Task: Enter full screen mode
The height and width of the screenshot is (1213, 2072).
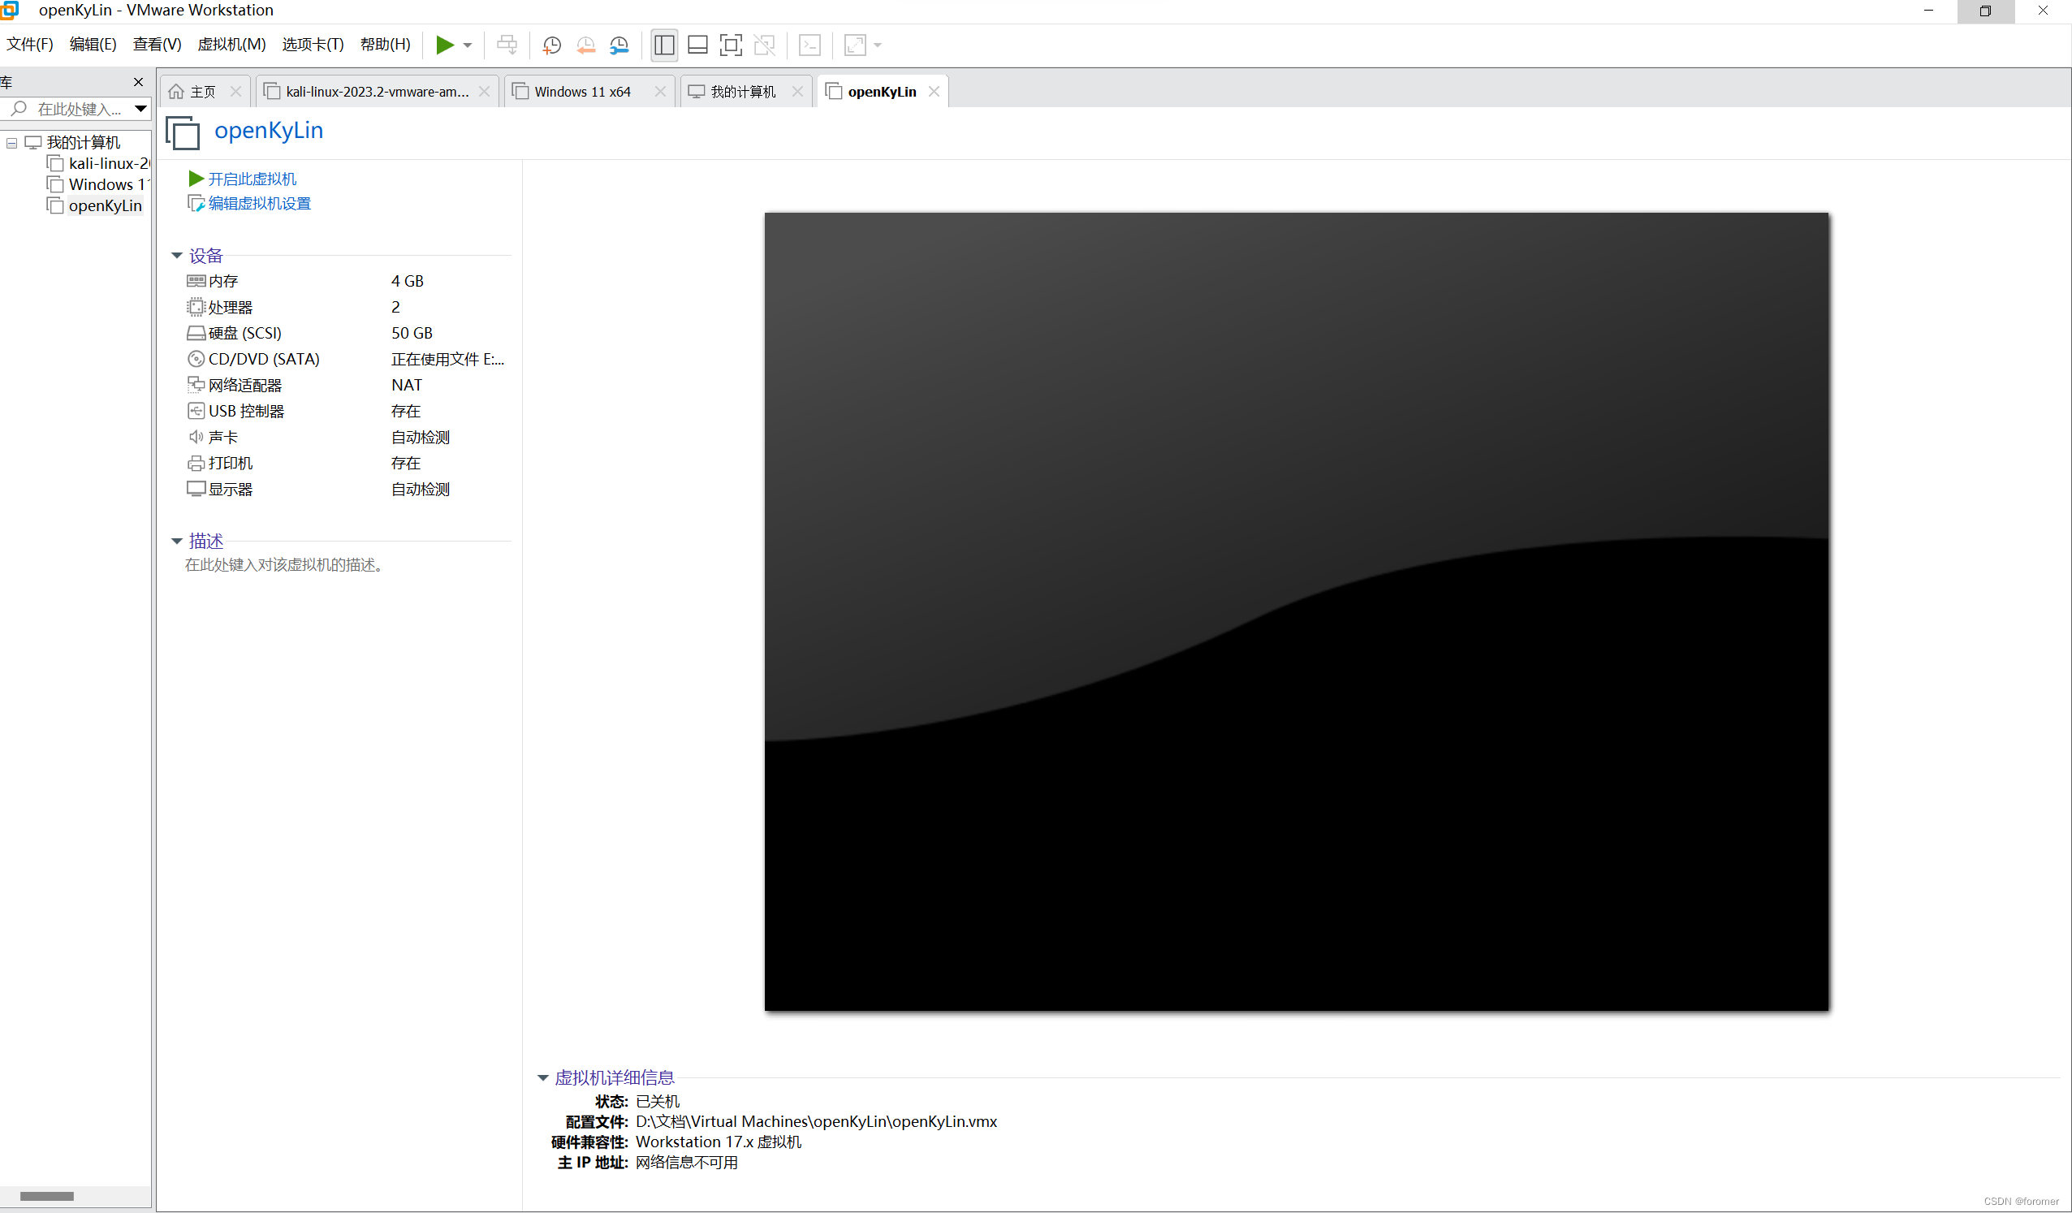Action: (730, 45)
